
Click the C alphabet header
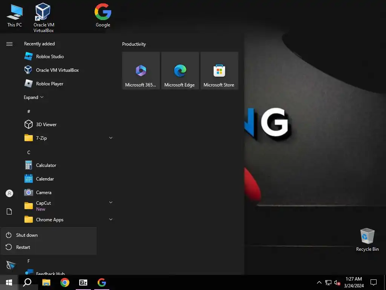point(29,153)
